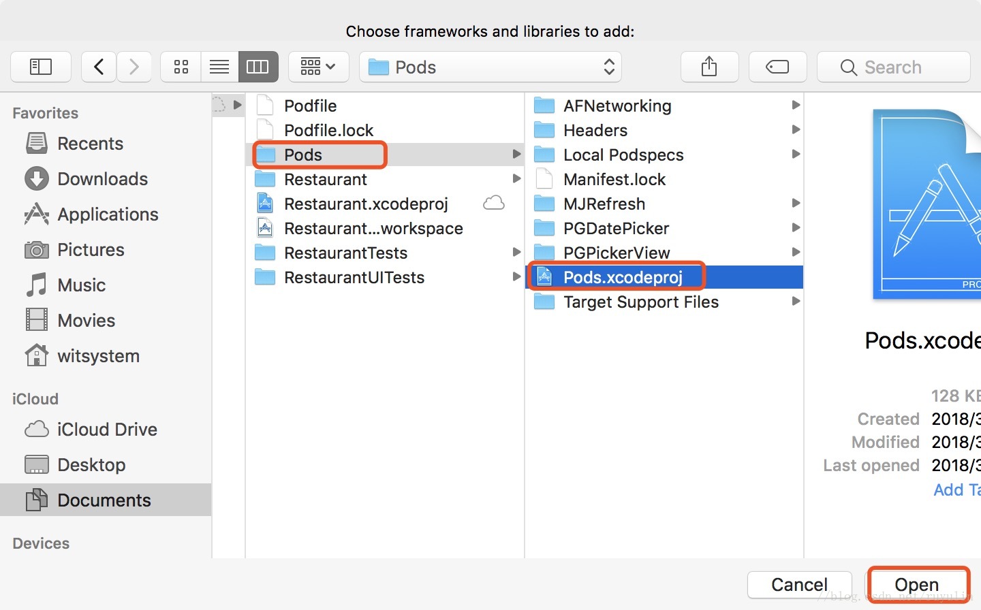Click the Pictures camera icon

click(37, 250)
